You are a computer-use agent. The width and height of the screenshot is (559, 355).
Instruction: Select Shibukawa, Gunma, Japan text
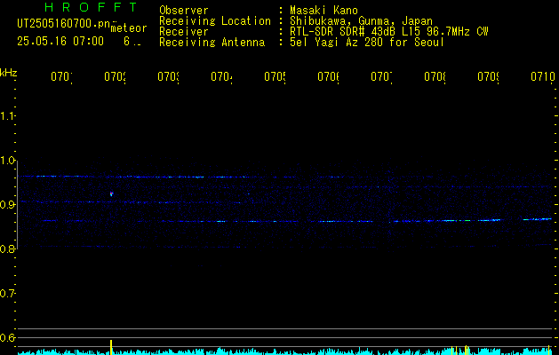[x=361, y=21]
